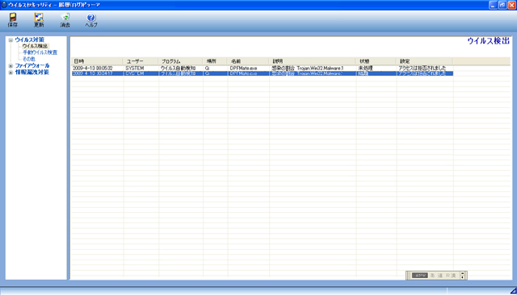The height and width of the screenshot is (295, 517).
Task: Sort by 日時 column header
Action: point(97,61)
